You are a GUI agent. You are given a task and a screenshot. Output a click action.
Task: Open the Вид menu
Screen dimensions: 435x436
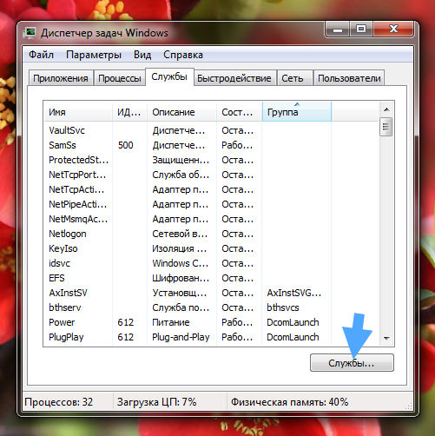pyautogui.click(x=142, y=55)
